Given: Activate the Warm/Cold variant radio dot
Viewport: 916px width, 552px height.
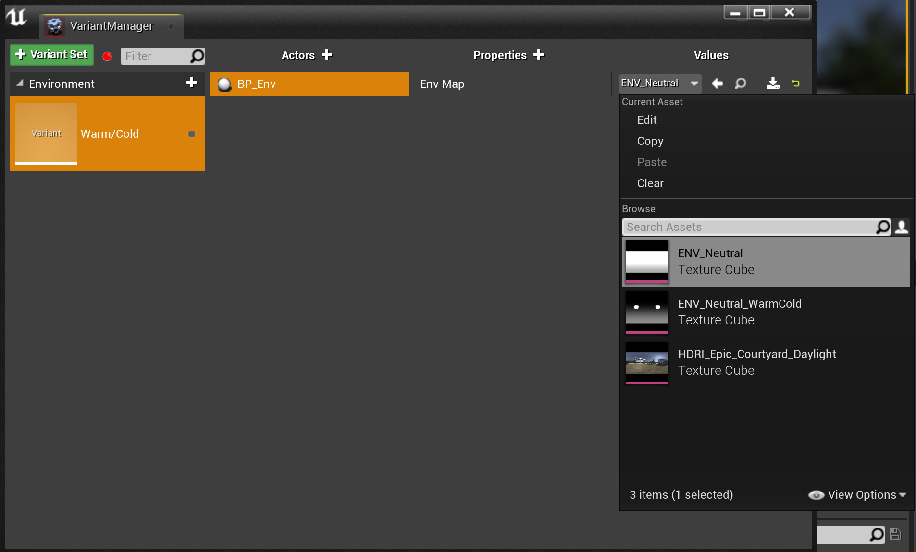Looking at the screenshot, I should 192,134.
